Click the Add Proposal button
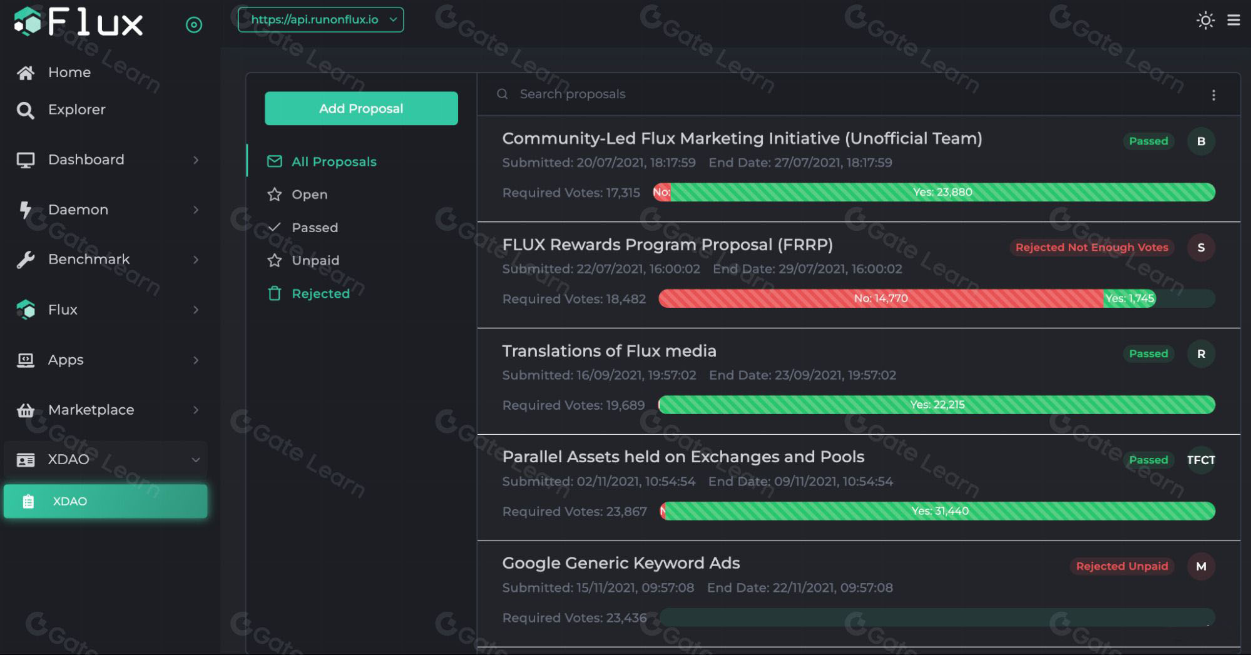1251x655 pixels. [361, 108]
